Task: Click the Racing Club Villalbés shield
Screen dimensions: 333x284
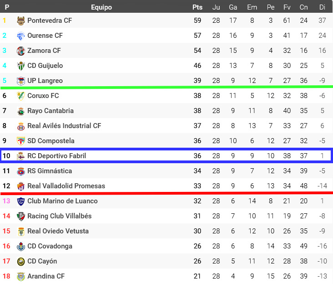Action: (x=21, y=216)
